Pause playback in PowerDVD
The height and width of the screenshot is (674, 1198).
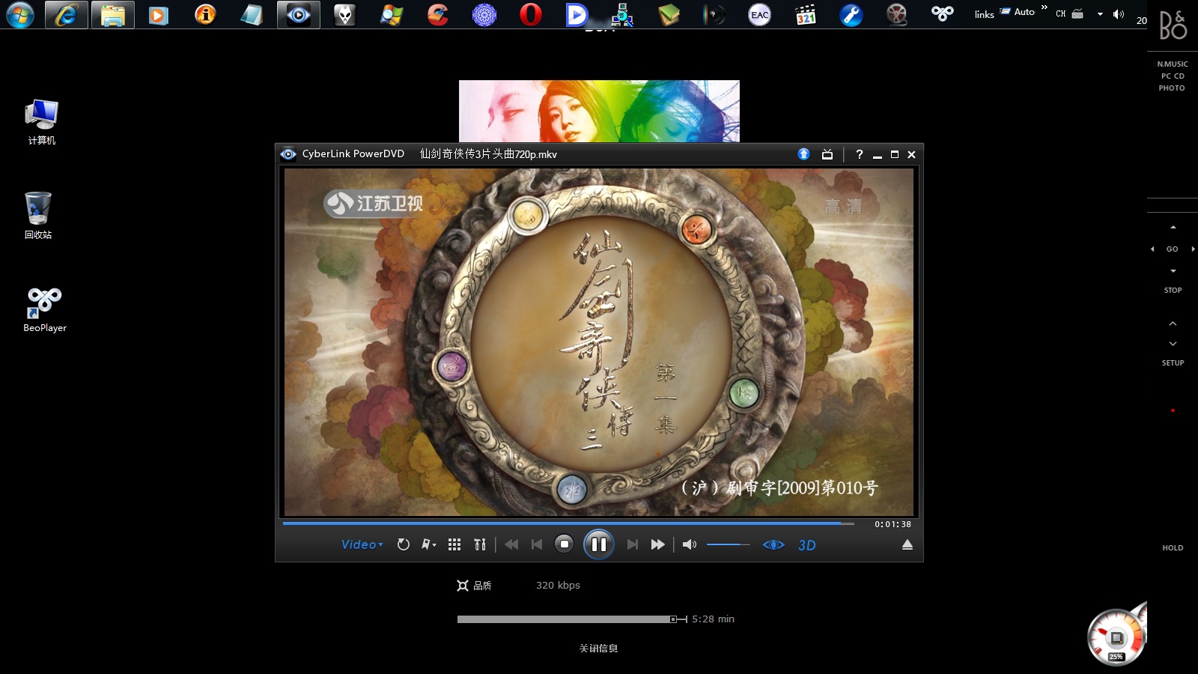pos(599,544)
